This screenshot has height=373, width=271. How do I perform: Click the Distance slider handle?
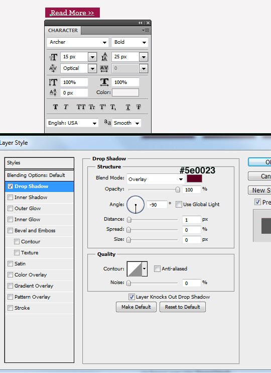click(129, 220)
